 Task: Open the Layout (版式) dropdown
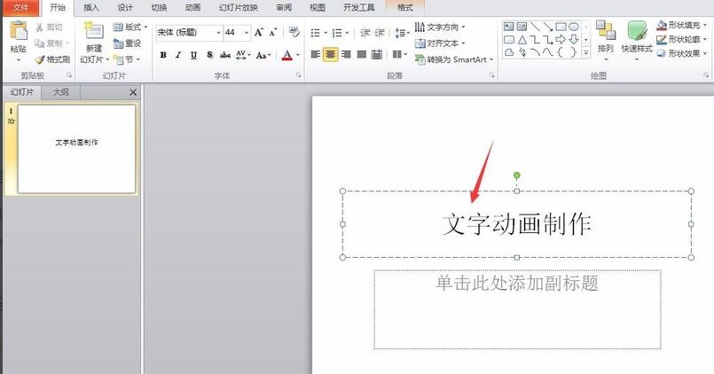click(x=130, y=27)
